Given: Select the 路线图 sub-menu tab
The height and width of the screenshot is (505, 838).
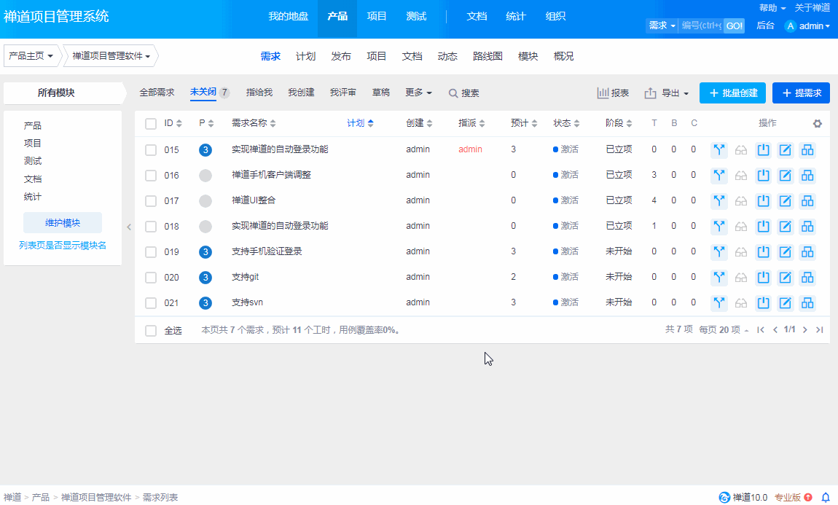Looking at the screenshot, I should tap(487, 56).
